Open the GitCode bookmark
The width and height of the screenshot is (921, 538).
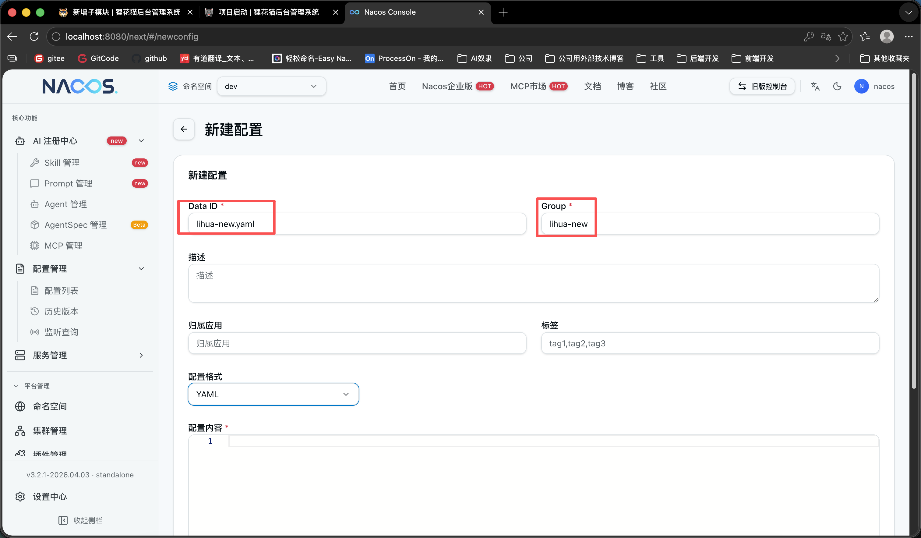[x=98, y=58]
